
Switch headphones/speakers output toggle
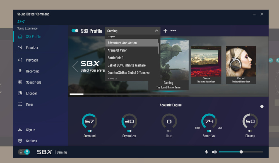pos(24,152)
